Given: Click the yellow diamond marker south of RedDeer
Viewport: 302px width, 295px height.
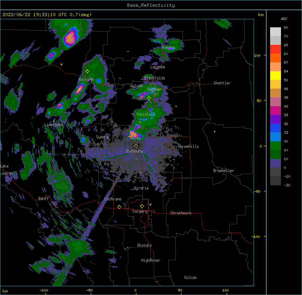Looking at the screenshot, I should [x=149, y=98].
